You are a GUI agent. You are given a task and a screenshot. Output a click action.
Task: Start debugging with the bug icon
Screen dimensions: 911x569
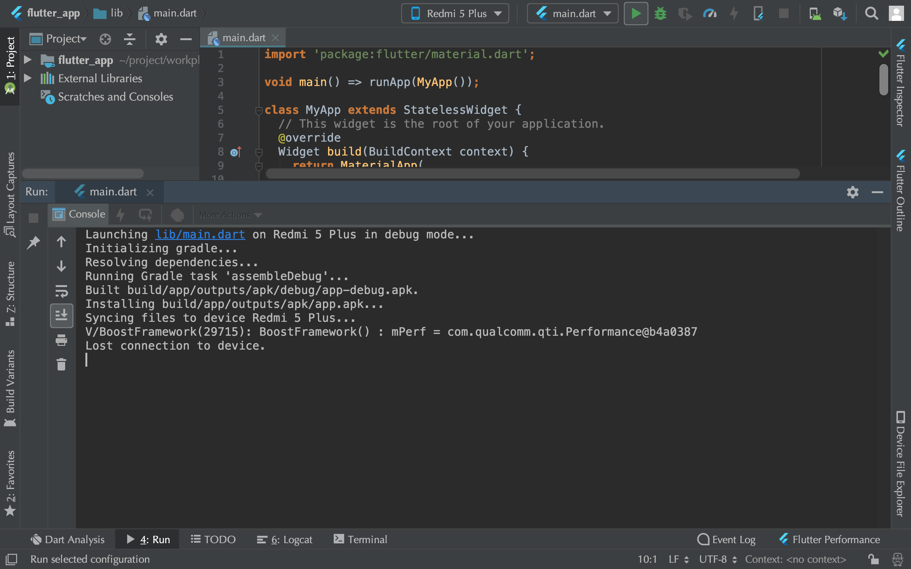(x=660, y=14)
